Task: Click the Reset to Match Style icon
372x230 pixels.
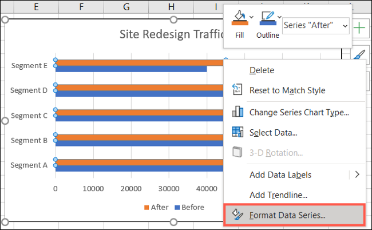Action: point(237,89)
